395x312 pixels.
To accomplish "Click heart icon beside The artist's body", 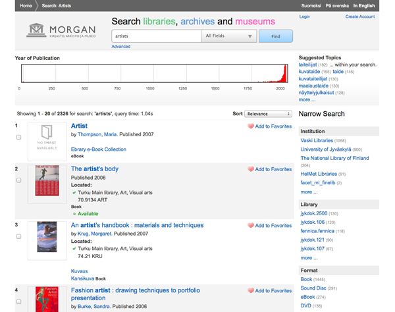I will coord(251,169).
